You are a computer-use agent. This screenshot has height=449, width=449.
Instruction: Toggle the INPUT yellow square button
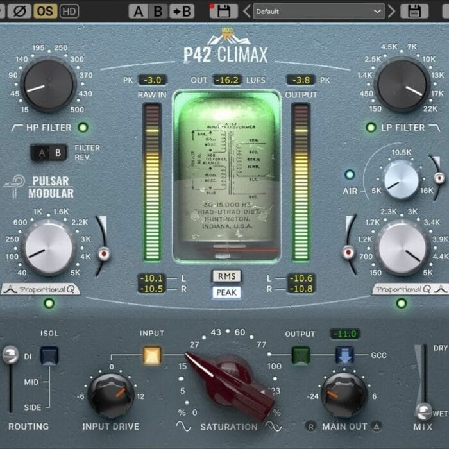(x=152, y=355)
